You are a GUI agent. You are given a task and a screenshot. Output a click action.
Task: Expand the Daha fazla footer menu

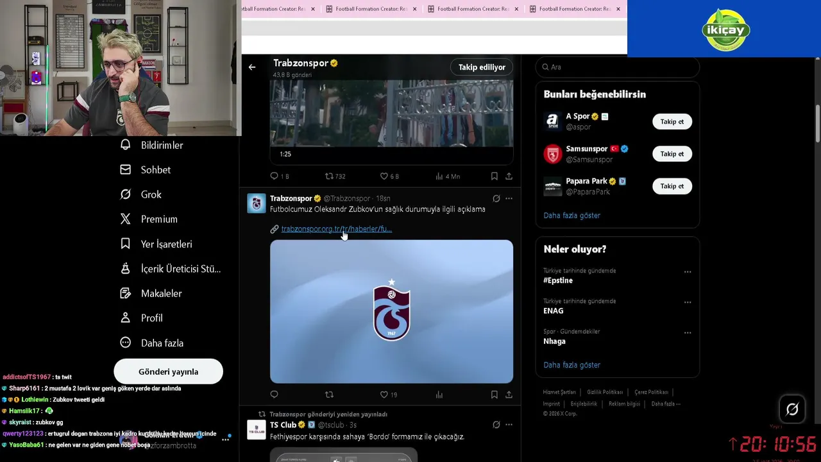[x=666, y=404]
